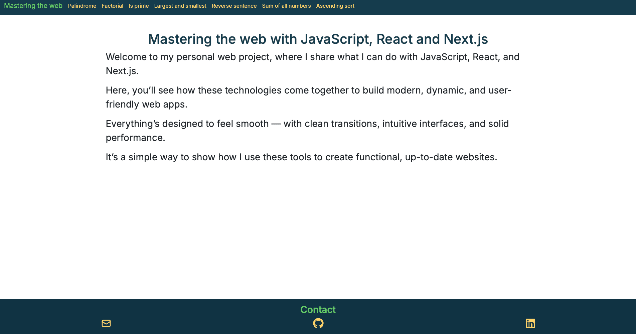The width and height of the screenshot is (636, 334).
Task: Open Ascending sort page
Action: click(335, 6)
